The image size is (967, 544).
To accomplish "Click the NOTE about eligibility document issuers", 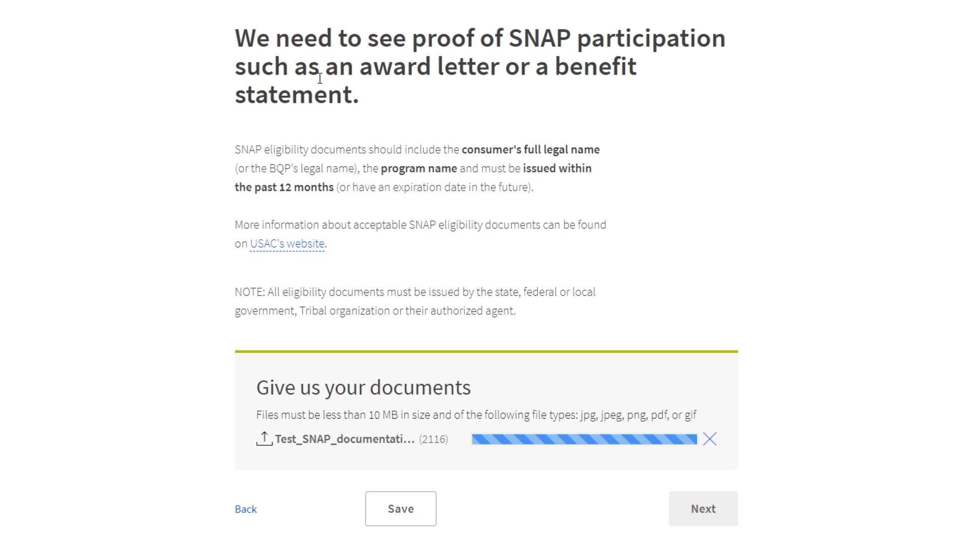I will 415,301.
